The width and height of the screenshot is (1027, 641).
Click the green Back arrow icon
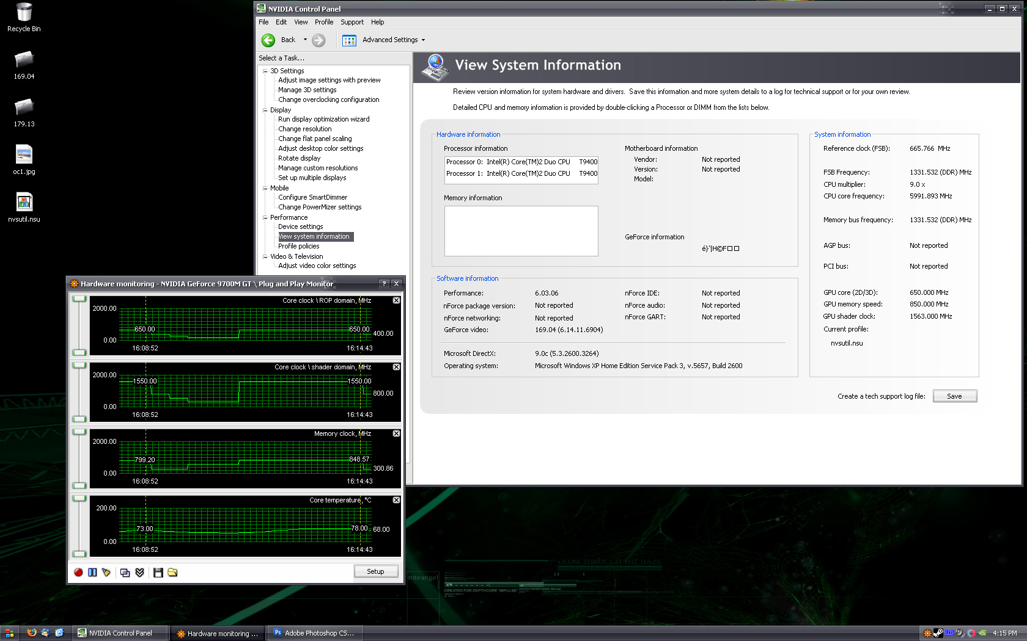pyautogui.click(x=268, y=40)
